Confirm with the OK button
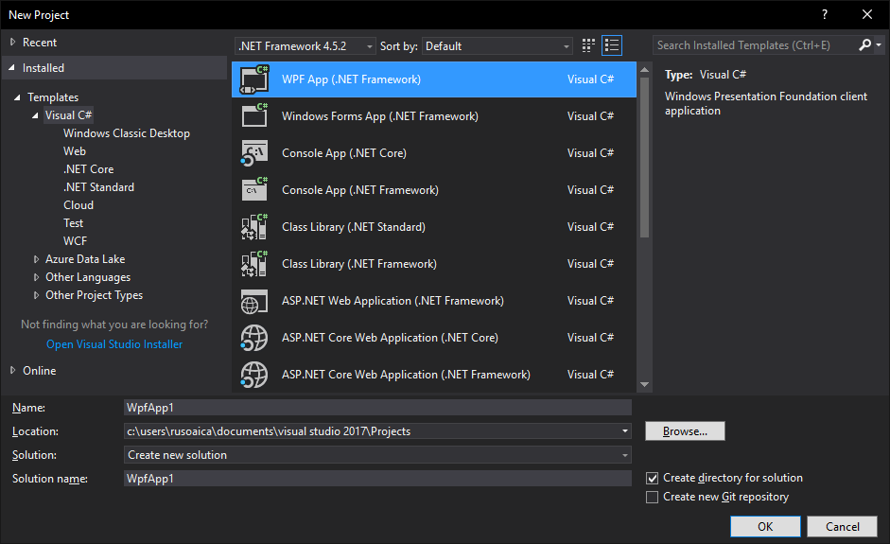The image size is (890, 544). pos(765,526)
